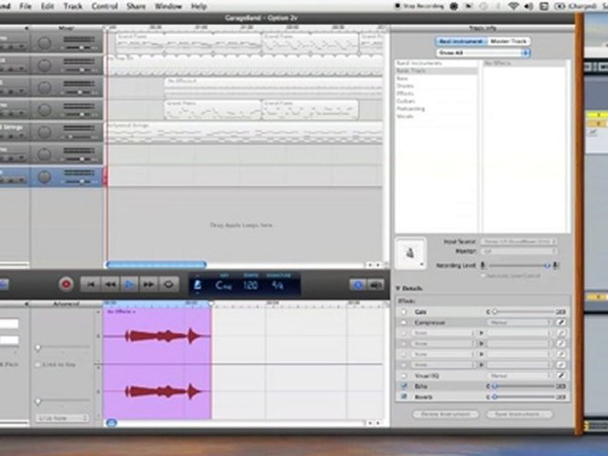The height and width of the screenshot is (456, 608).
Task: Click the rewind transport button
Action: (110, 284)
